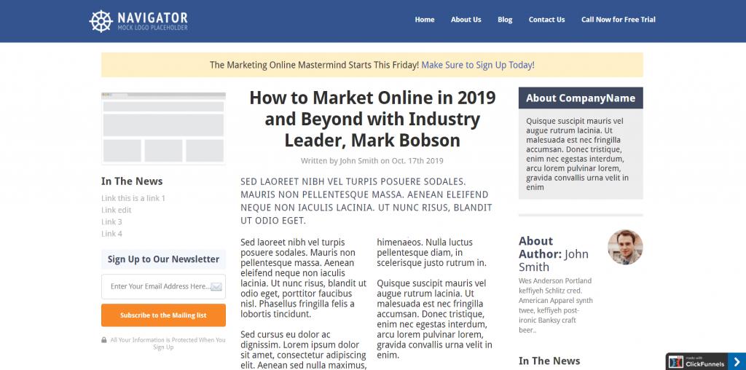The width and height of the screenshot is (746, 370).
Task: Click the uppercase 'SED LAOREET NIBH' intro paragraph
Action: pyautogui.click(x=366, y=201)
